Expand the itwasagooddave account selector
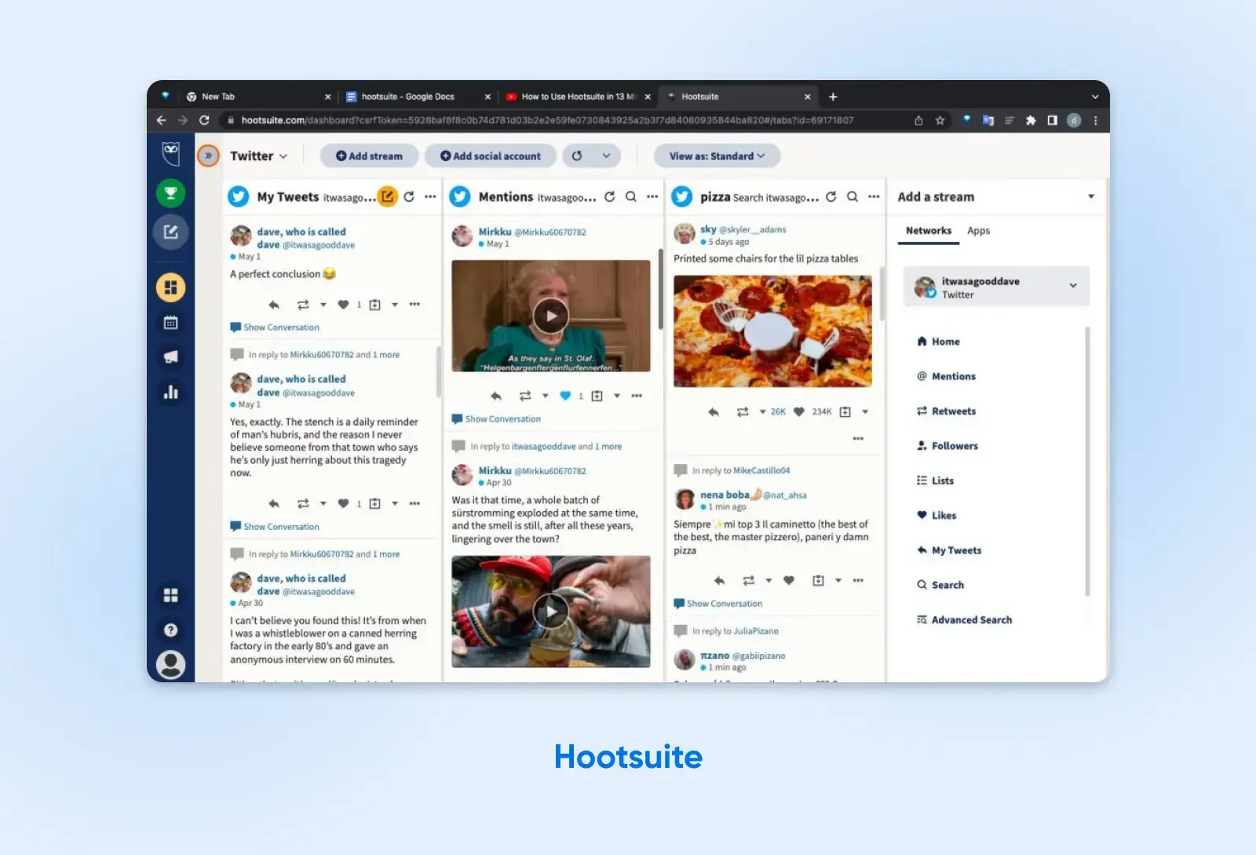The height and width of the screenshot is (855, 1256). (1073, 286)
